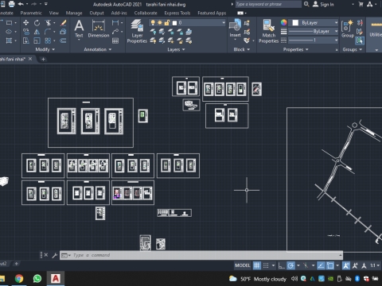Select the Trim tool

[49, 23]
